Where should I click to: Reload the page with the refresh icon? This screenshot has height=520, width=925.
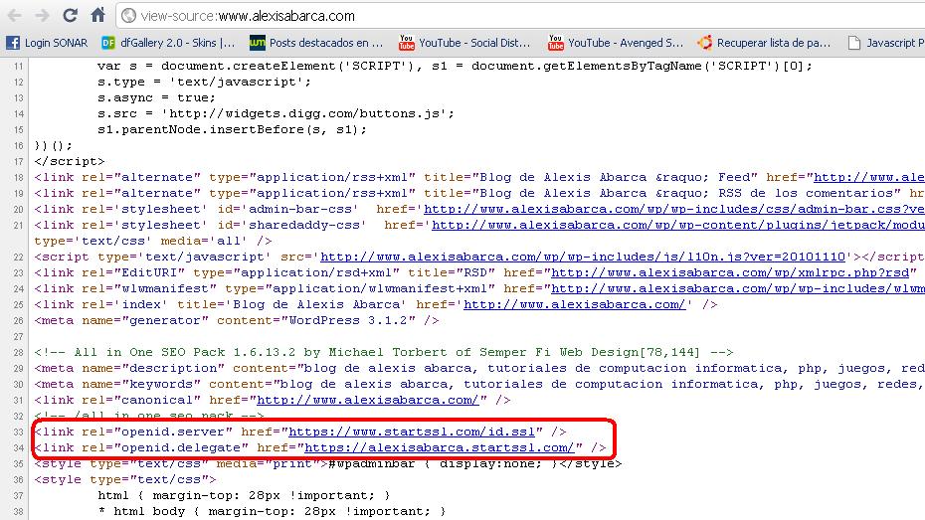coord(71,15)
